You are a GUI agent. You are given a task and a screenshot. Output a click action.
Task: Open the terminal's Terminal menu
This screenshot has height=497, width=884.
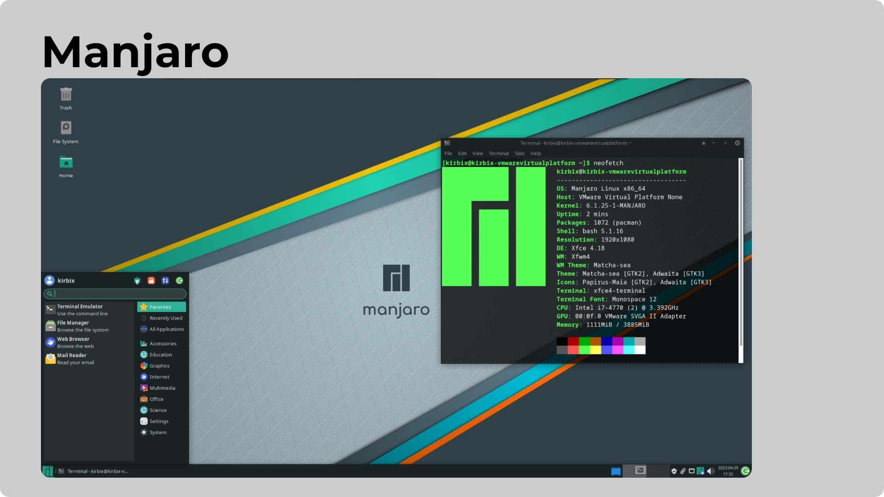499,154
